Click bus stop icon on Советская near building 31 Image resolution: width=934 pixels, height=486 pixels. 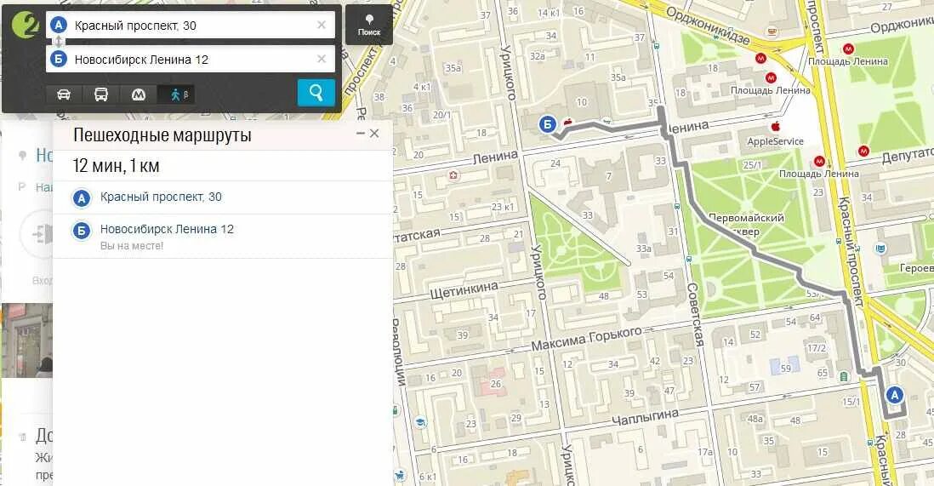click(x=677, y=206)
